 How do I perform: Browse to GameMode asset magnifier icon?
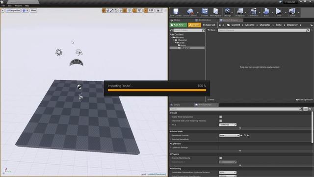[x=244, y=136]
